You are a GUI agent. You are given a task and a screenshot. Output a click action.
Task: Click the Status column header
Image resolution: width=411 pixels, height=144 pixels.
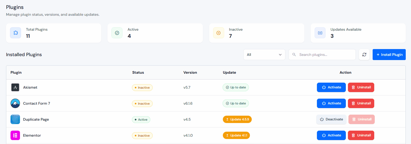pyautogui.click(x=138, y=72)
